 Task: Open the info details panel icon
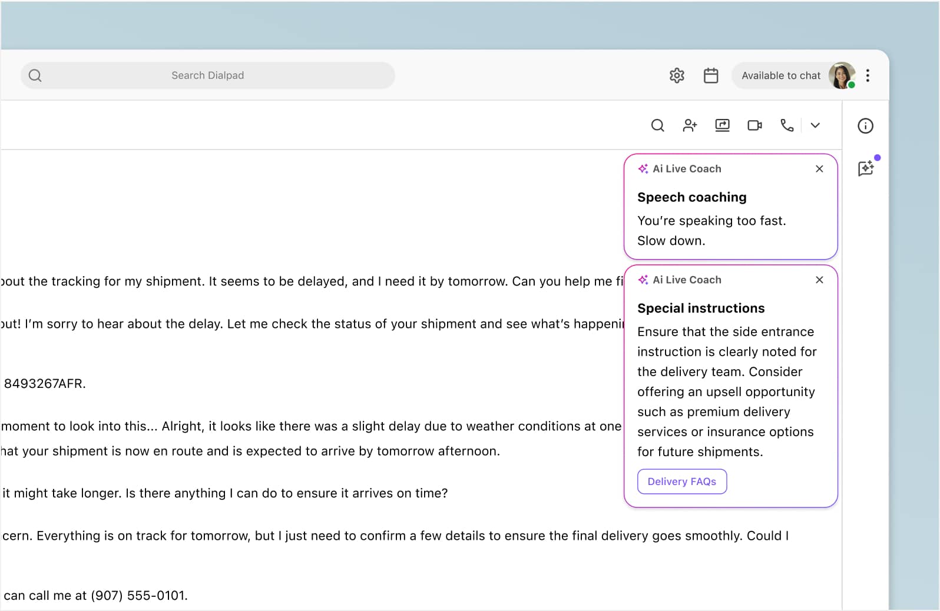point(865,126)
